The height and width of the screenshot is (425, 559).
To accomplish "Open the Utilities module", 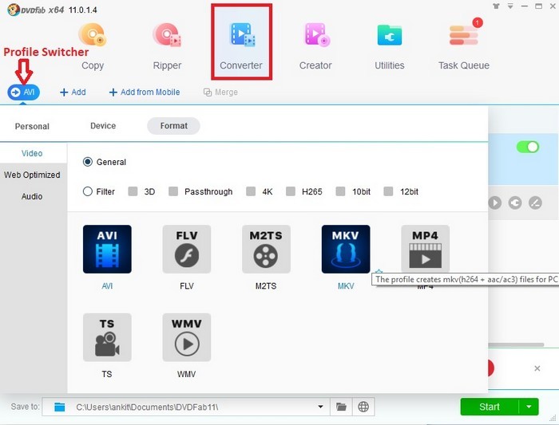I will coord(390,46).
